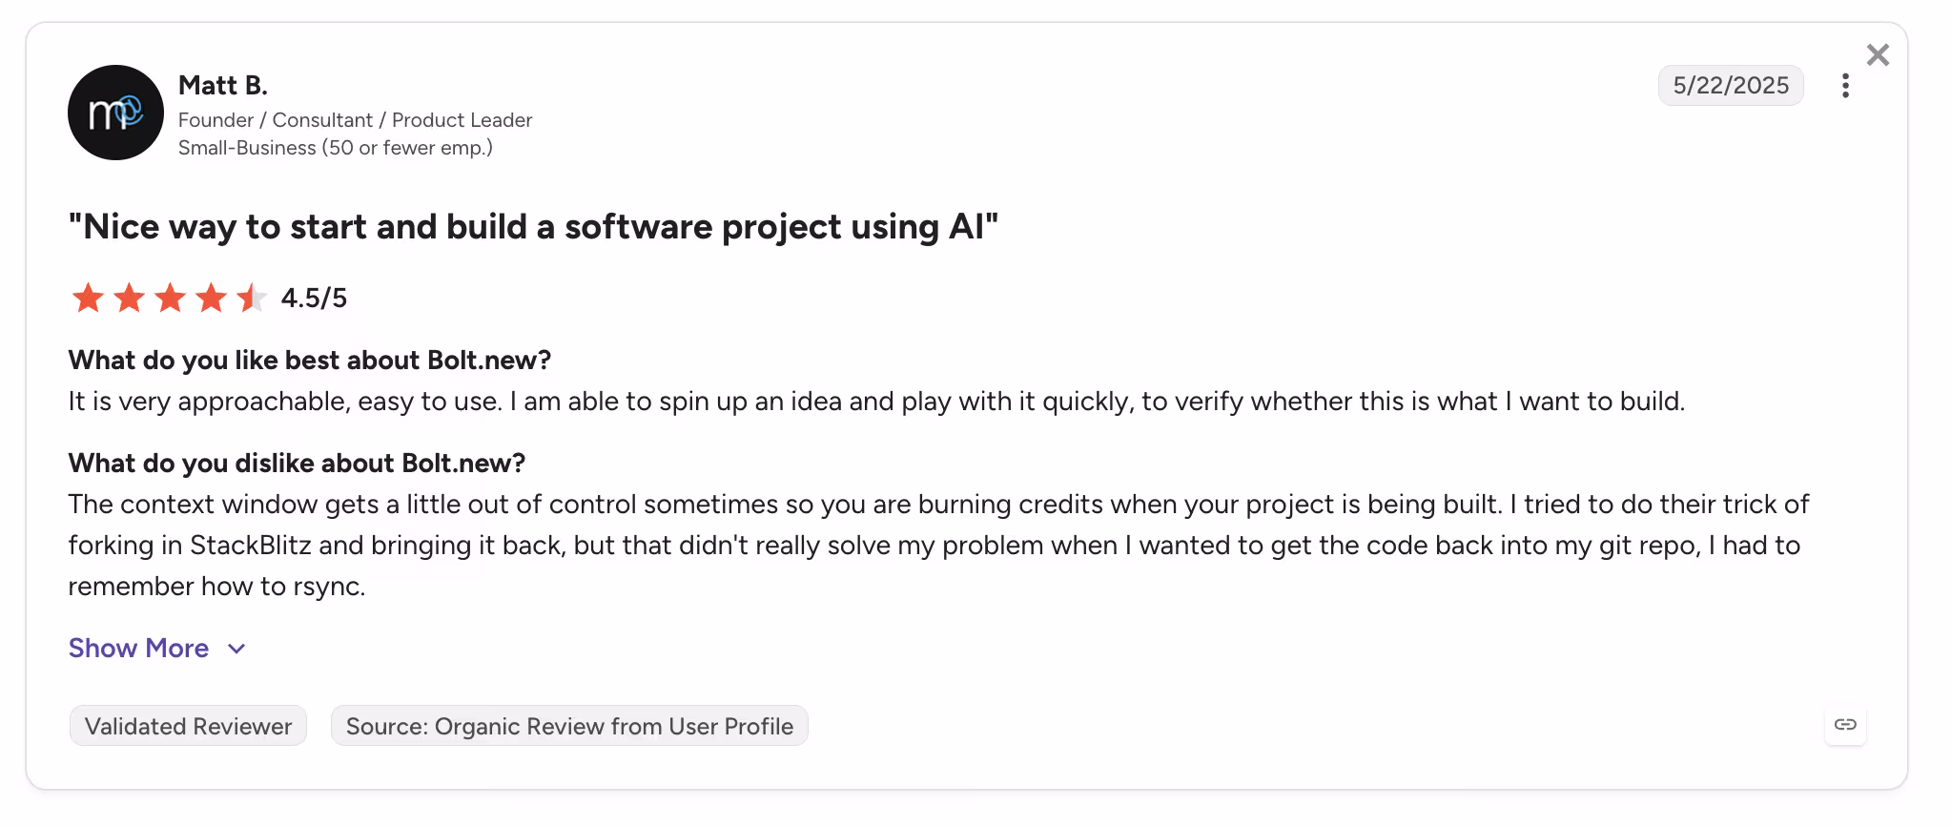The image size is (1951, 826).
Task: Click the third orange rating star
Action: click(170, 299)
